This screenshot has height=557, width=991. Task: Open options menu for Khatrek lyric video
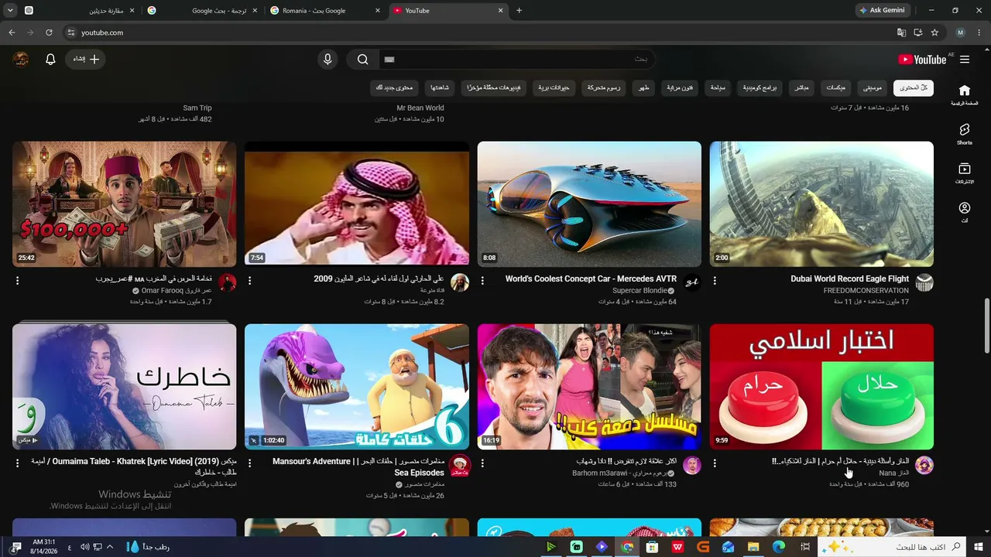(x=18, y=463)
